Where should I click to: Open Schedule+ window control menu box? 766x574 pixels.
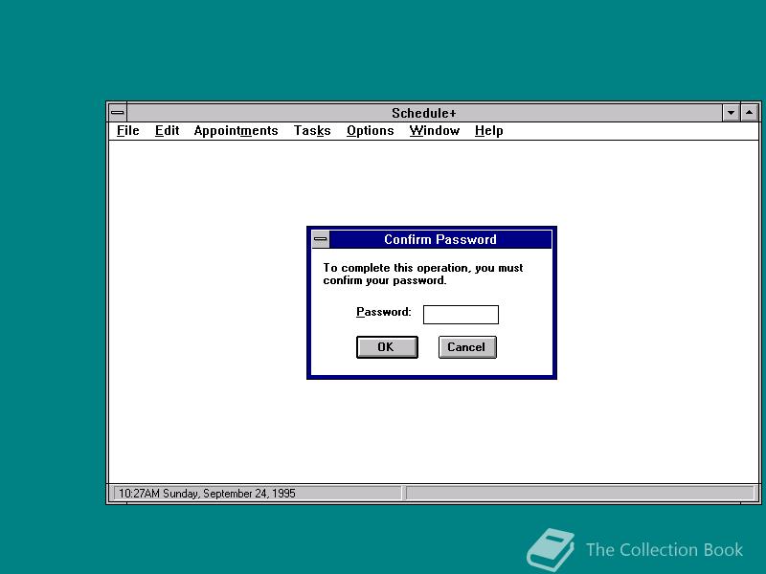118,113
